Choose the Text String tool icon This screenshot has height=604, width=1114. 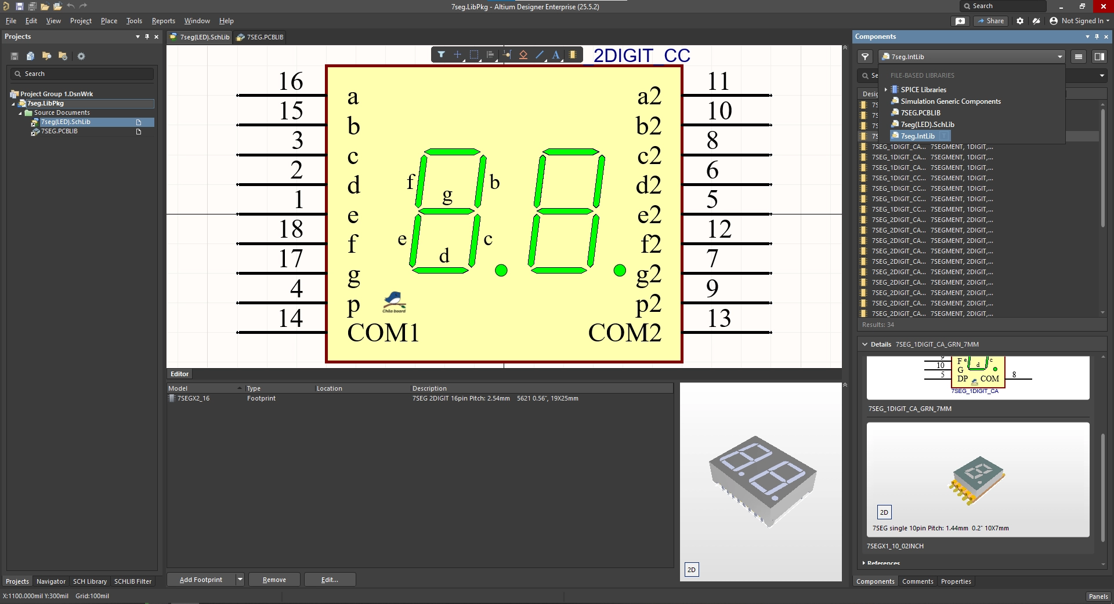(x=556, y=54)
